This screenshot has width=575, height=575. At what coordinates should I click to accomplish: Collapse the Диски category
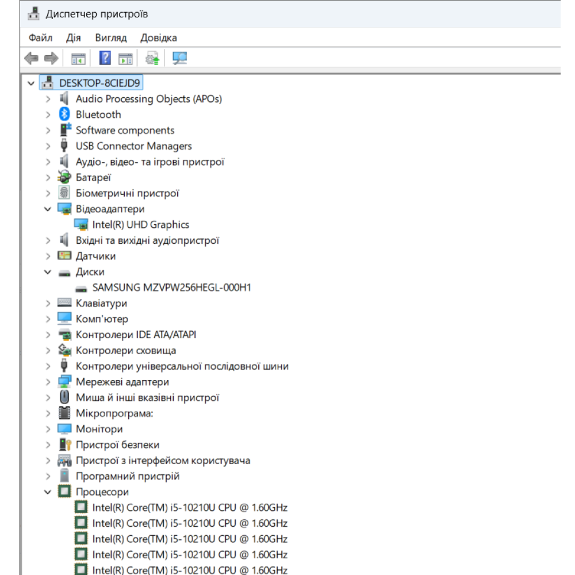pos(48,272)
